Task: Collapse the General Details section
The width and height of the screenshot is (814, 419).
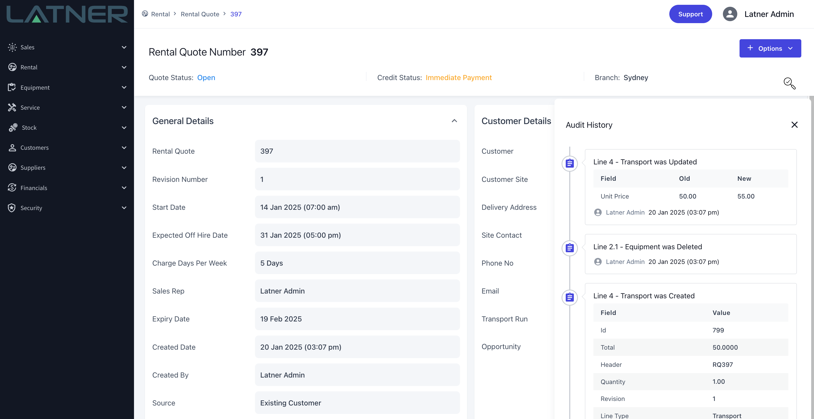Action: (454, 121)
